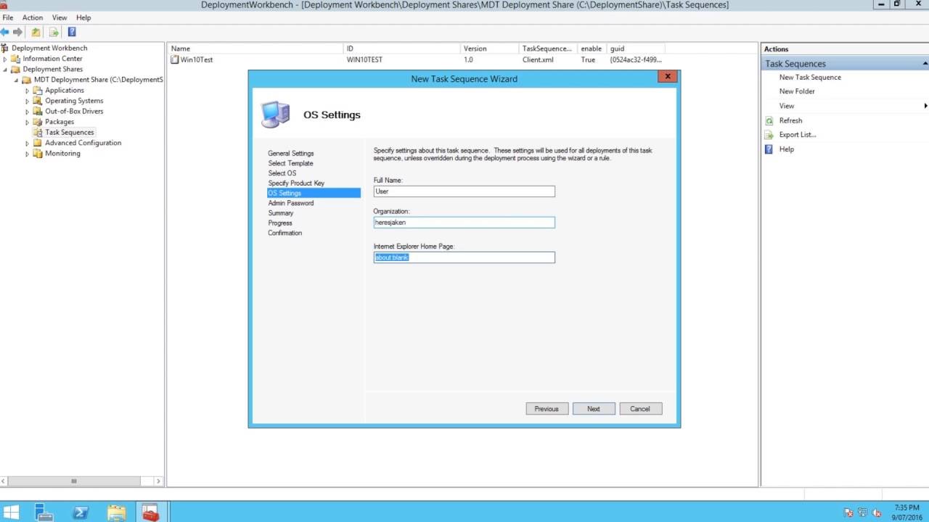
Task: Click the Windows Start button
Action: 11,513
